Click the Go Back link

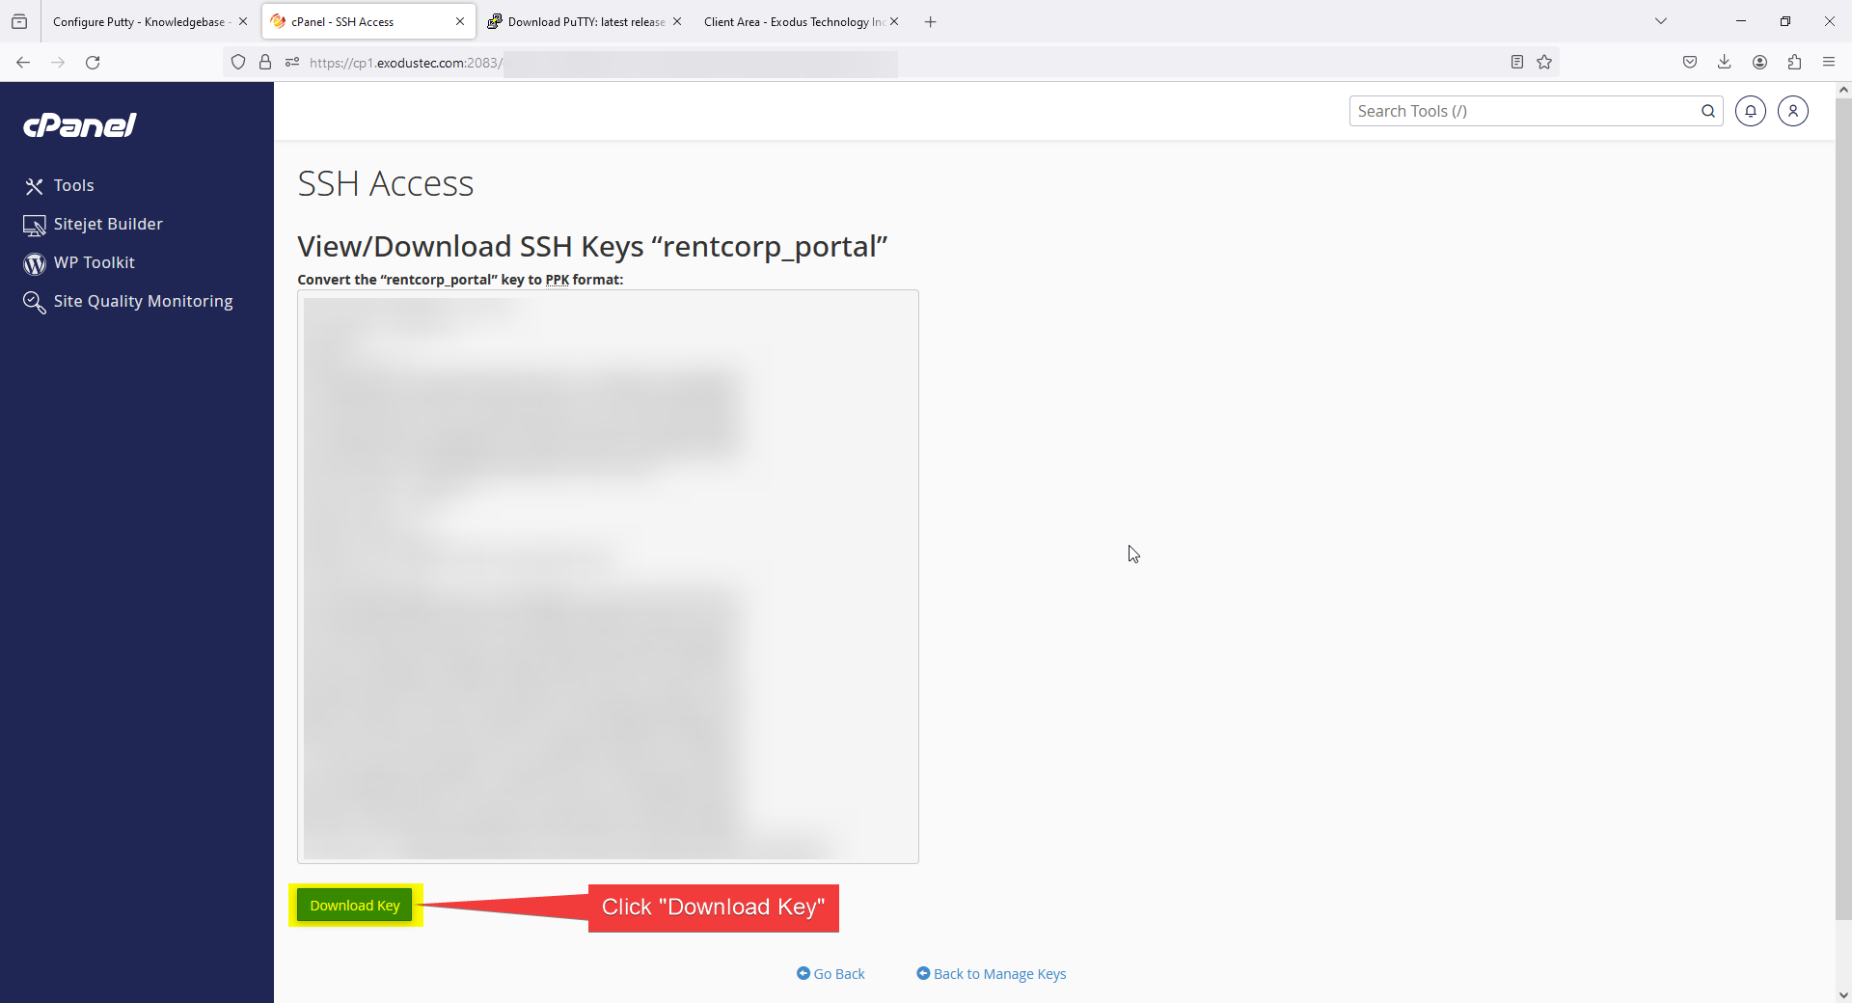[x=838, y=974]
